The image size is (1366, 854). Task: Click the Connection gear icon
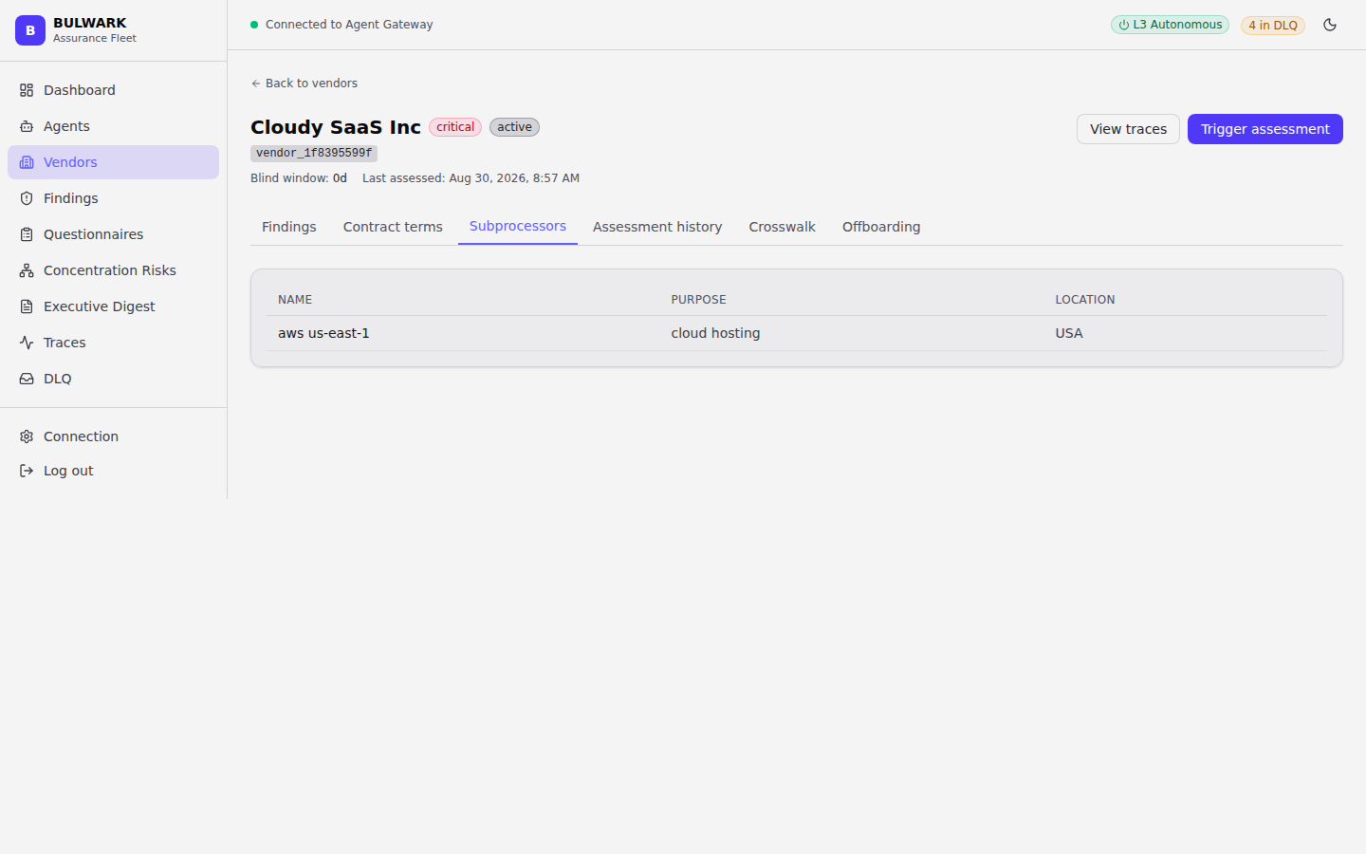27,436
